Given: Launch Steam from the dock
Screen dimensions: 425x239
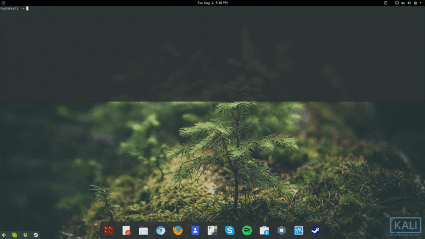Looking at the screenshot, I should [316, 230].
